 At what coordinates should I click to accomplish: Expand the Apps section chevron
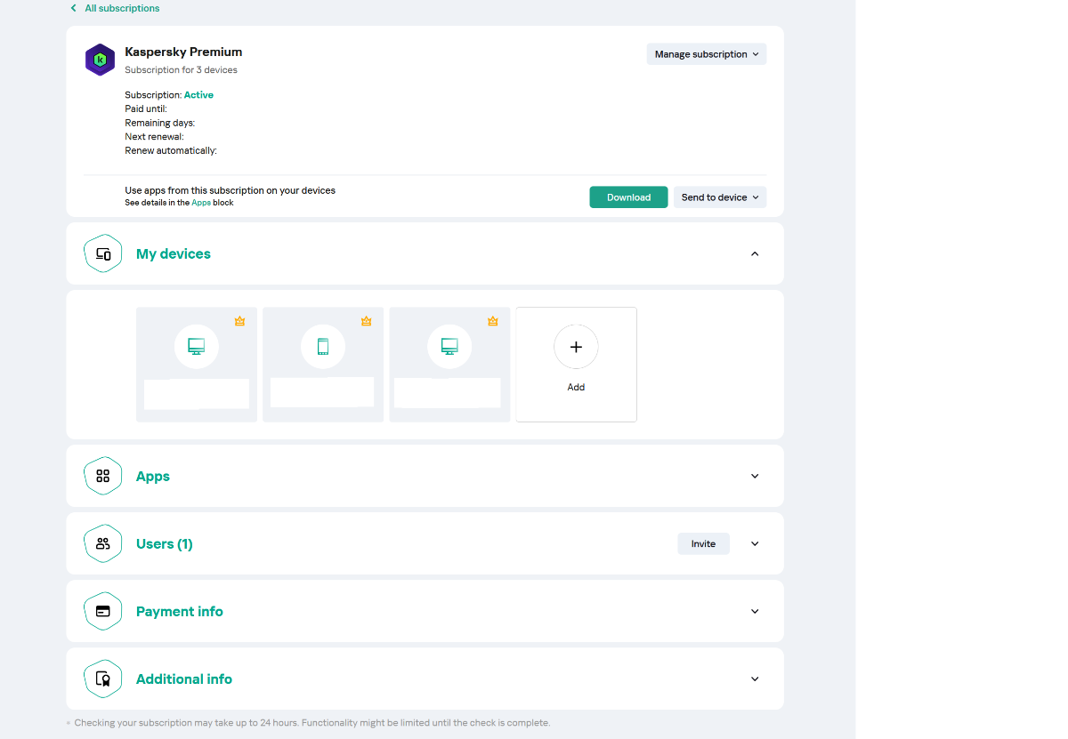tap(755, 476)
